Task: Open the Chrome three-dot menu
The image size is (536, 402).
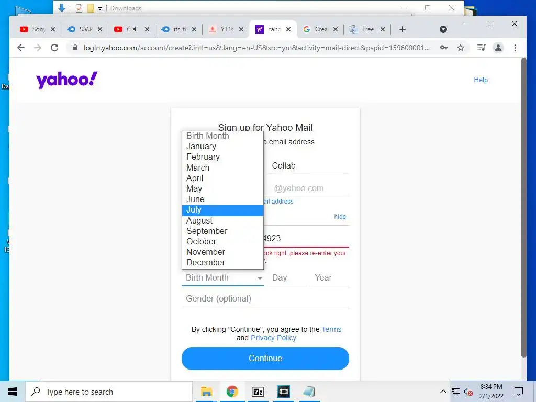Action: coord(515,48)
